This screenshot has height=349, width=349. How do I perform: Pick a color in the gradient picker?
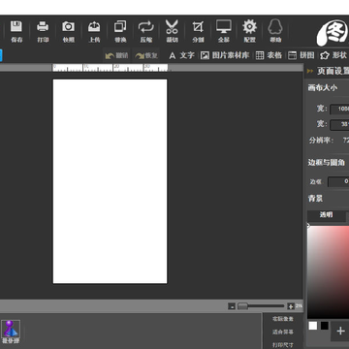click(328, 272)
